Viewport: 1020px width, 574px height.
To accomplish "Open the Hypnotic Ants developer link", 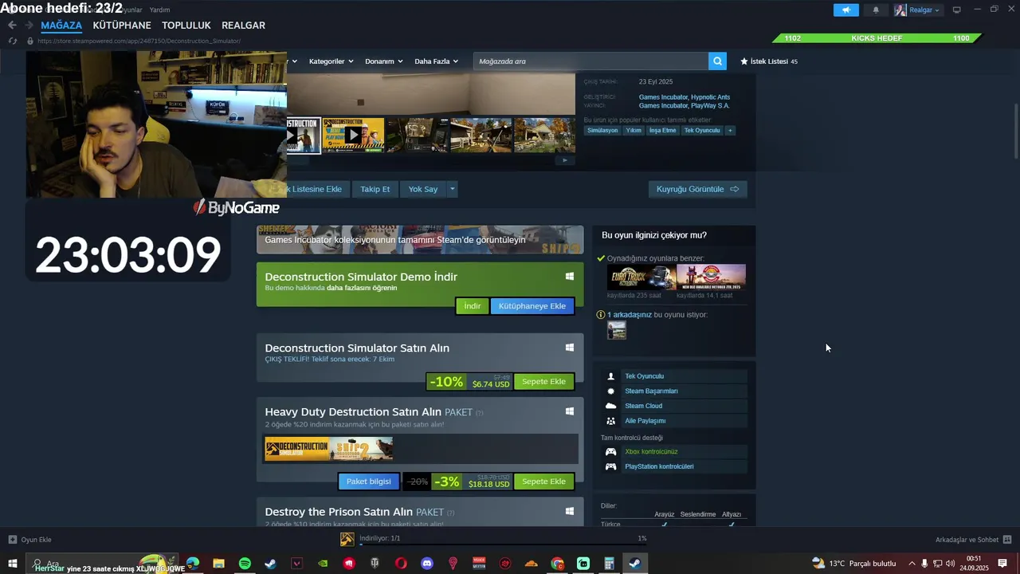I will pos(710,97).
